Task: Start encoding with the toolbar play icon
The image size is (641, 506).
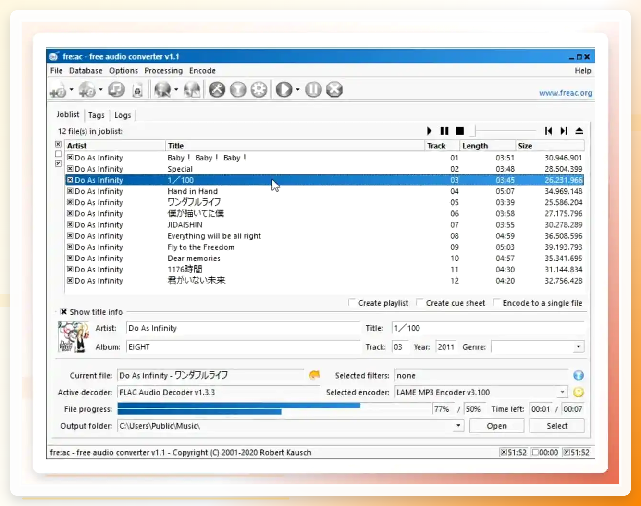Action: coord(284,89)
